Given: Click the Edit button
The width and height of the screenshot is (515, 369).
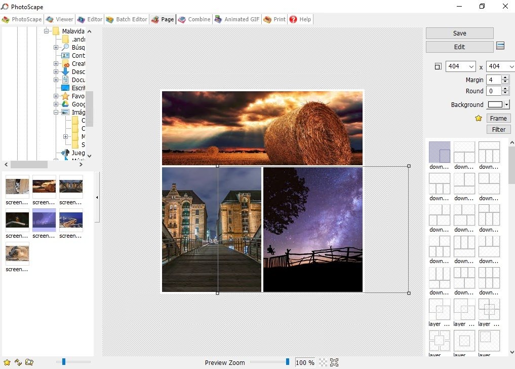Looking at the screenshot, I should pos(459,47).
